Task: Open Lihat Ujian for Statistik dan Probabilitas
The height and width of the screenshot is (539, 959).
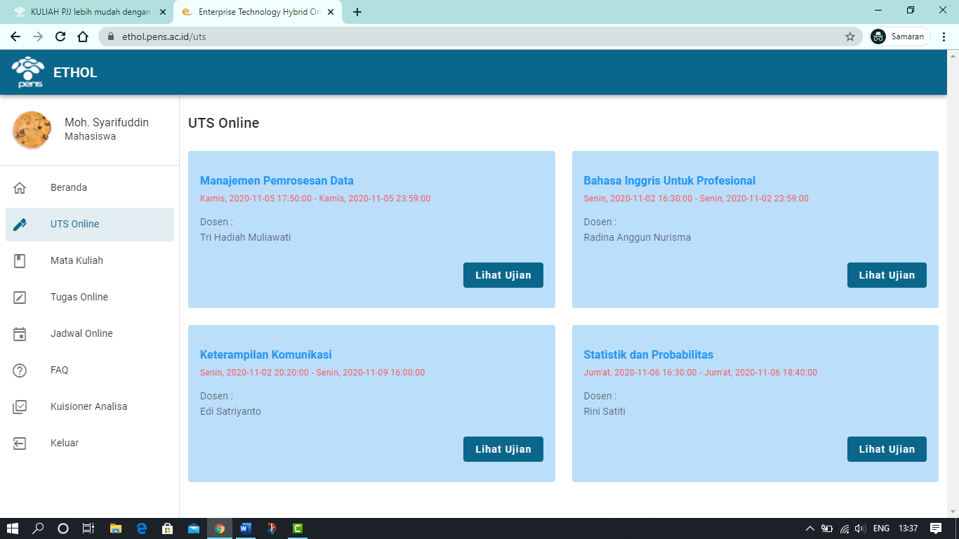Action: click(887, 448)
